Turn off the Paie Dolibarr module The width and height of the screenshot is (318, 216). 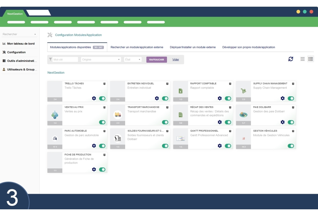click(290, 122)
